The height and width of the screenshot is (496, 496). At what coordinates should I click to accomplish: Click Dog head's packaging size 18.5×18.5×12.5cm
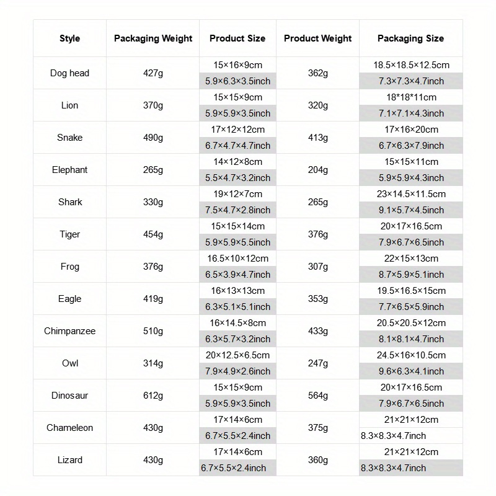pos(410,65)
